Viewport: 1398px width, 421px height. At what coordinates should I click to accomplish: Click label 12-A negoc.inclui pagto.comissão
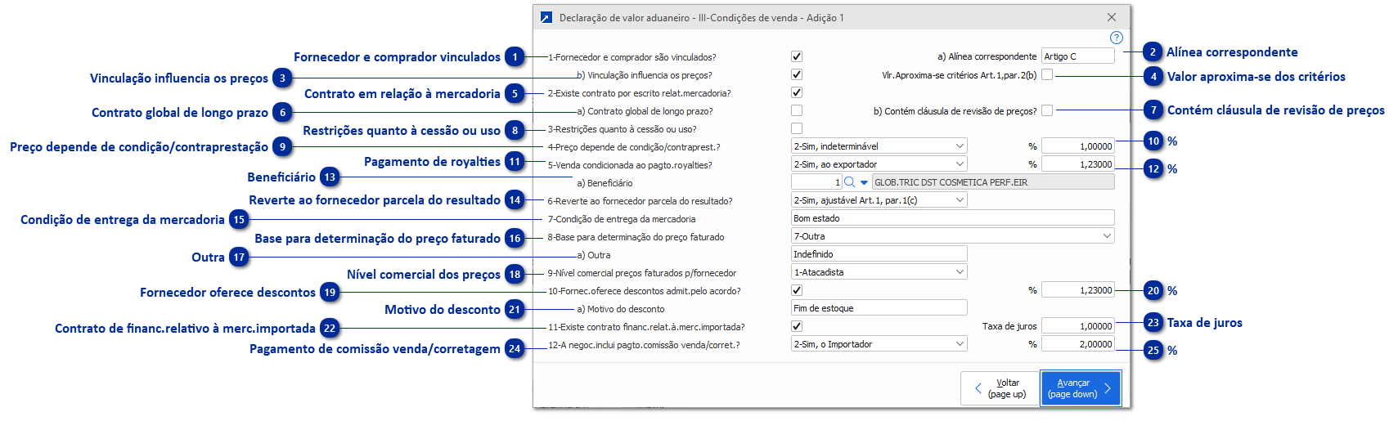[x=644, y=345]
